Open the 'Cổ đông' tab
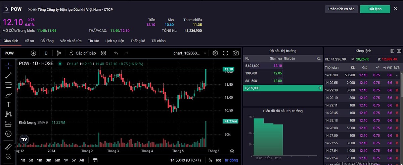Image resolution: width=403 pixels, height=165 pixels. point(47,41)
